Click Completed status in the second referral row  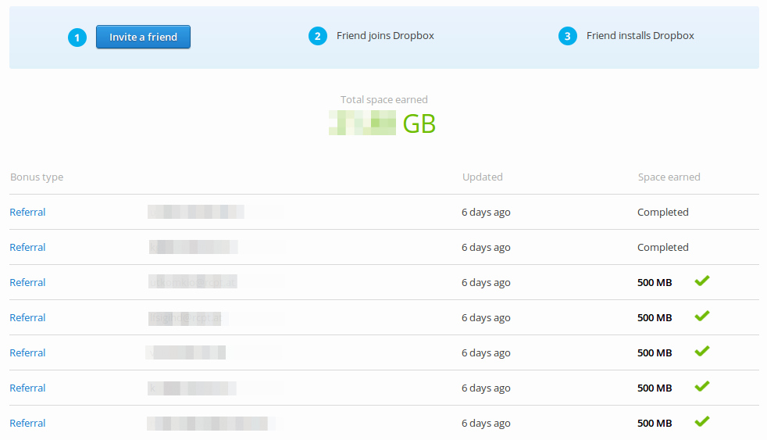[663, 247]
